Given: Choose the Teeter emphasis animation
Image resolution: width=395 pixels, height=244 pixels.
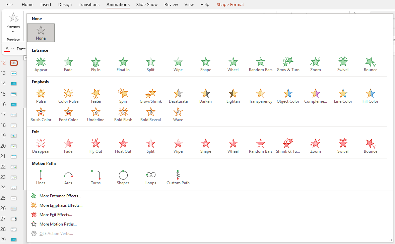Looking at the screenshot, I should 96,96.
